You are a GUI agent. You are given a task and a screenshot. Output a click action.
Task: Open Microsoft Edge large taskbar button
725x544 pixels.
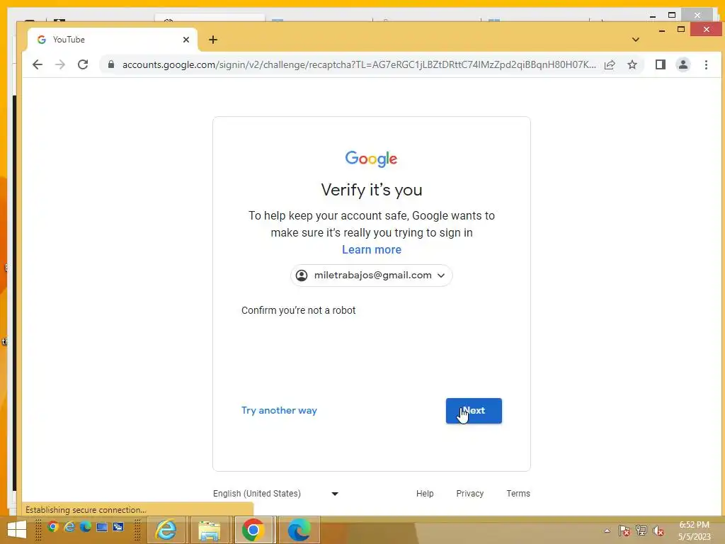click(299, 530)
